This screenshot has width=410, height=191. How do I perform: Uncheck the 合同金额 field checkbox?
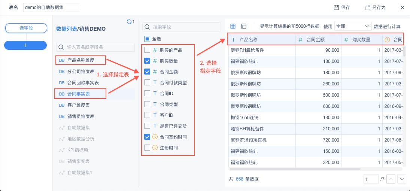[x=148, y=72]
